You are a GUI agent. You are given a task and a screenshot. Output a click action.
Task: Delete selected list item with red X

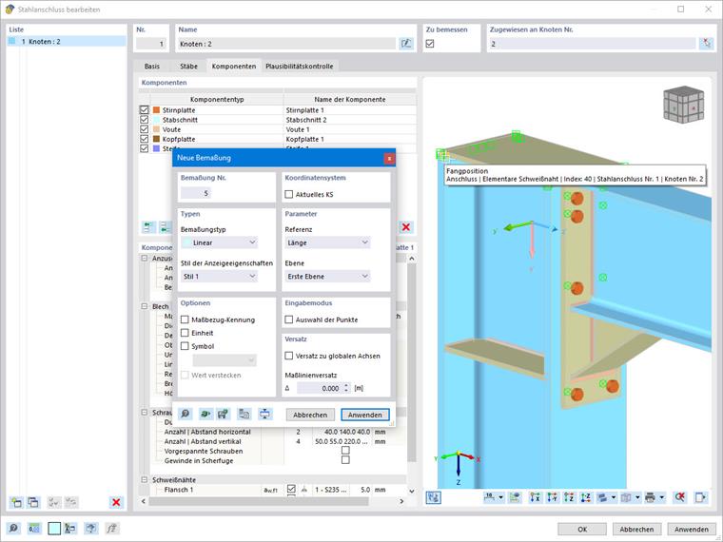pyautogui.click(x=116, y=502)
